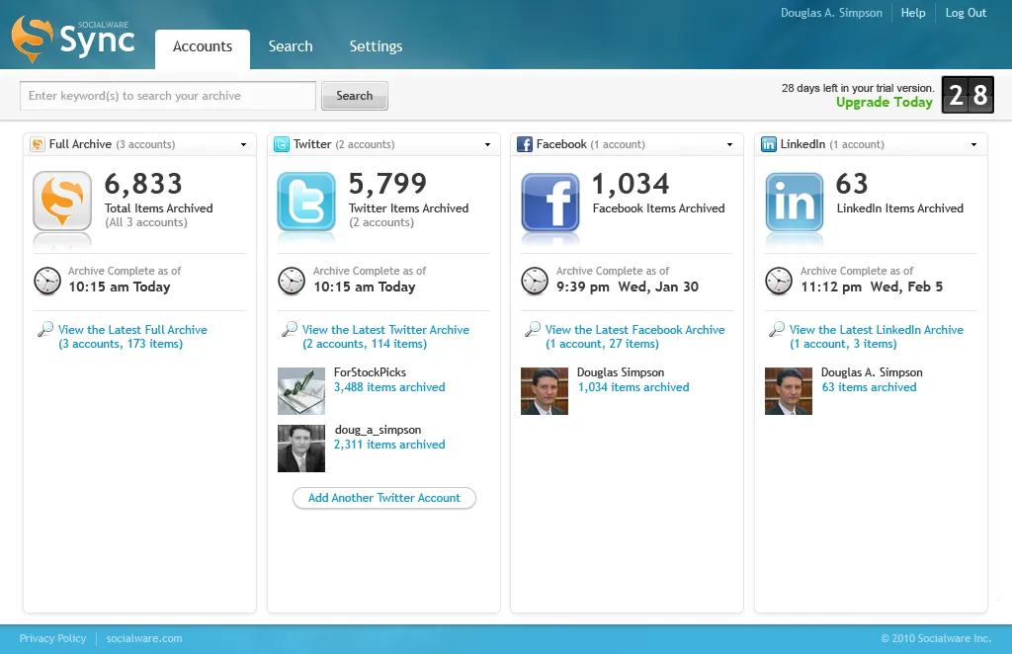1012x654 pixels.
Task: Open View the Latest Facebook Archive link
Action: (635, 337)
